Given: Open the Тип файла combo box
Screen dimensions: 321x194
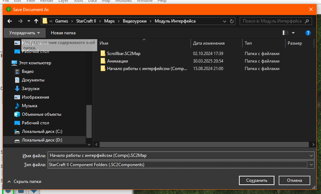Looking at the screenshot, I should coord(181,165).
